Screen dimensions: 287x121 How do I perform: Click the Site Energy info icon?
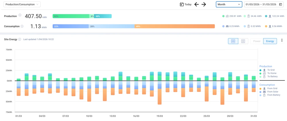(x=20, y=39)
